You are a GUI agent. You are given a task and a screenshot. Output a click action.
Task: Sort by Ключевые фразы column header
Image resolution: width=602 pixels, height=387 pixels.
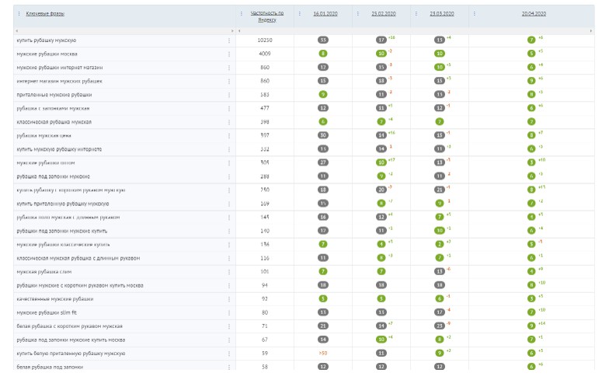pos(43,14)
